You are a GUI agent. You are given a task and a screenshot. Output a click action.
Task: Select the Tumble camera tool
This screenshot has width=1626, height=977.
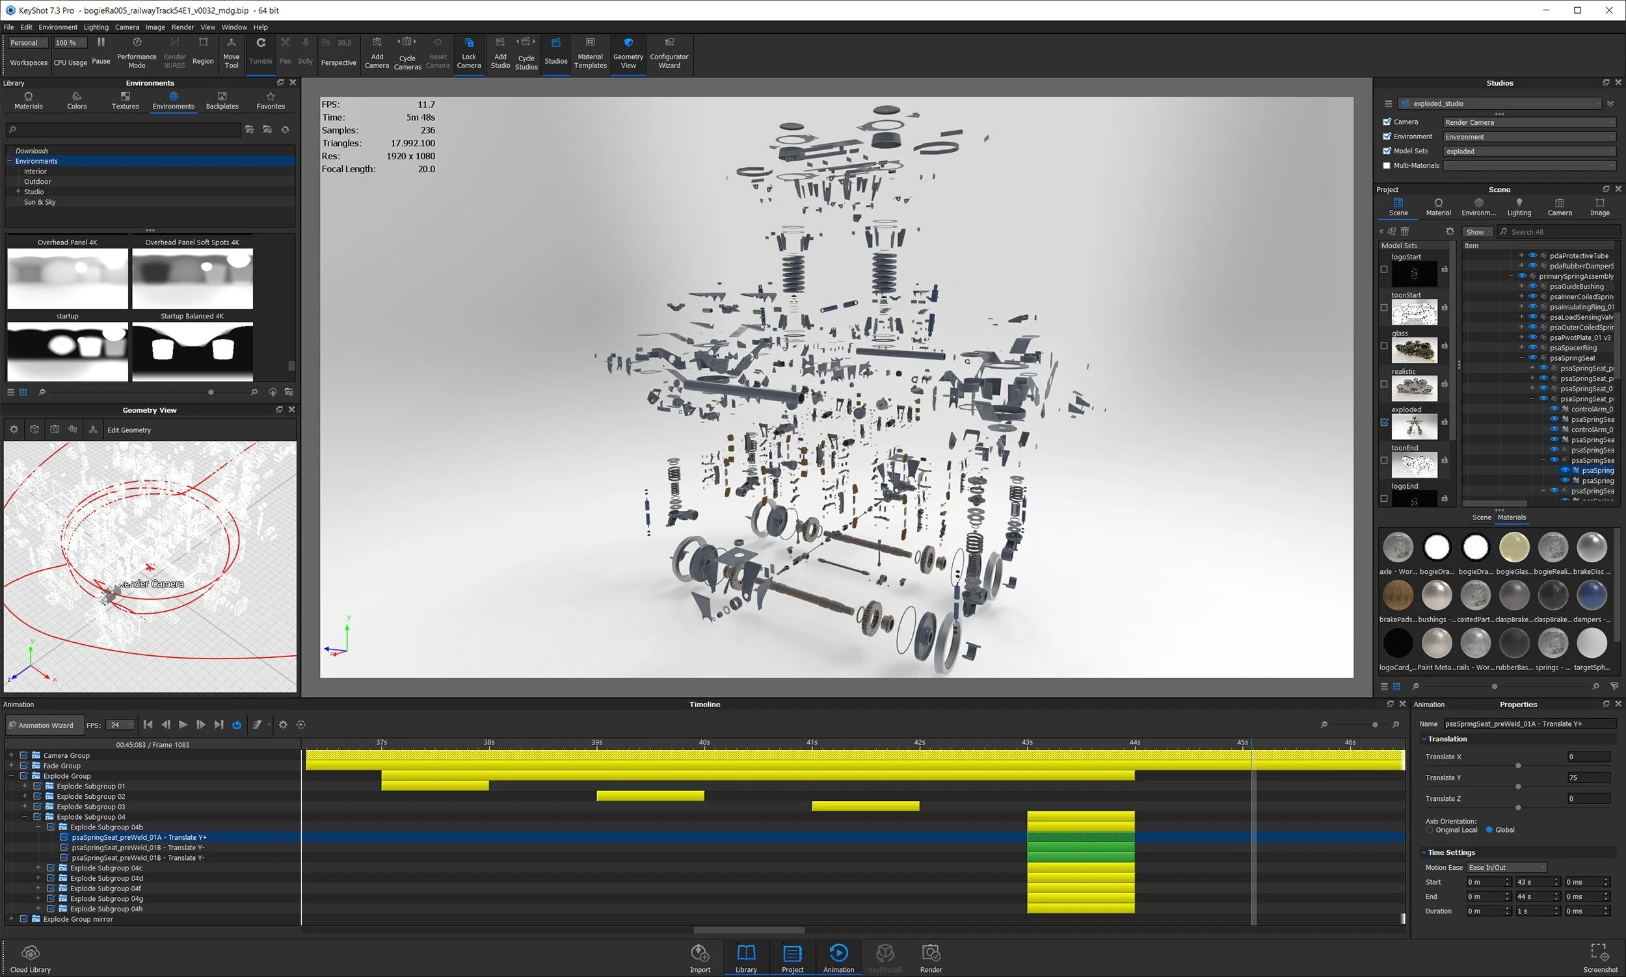260,53
